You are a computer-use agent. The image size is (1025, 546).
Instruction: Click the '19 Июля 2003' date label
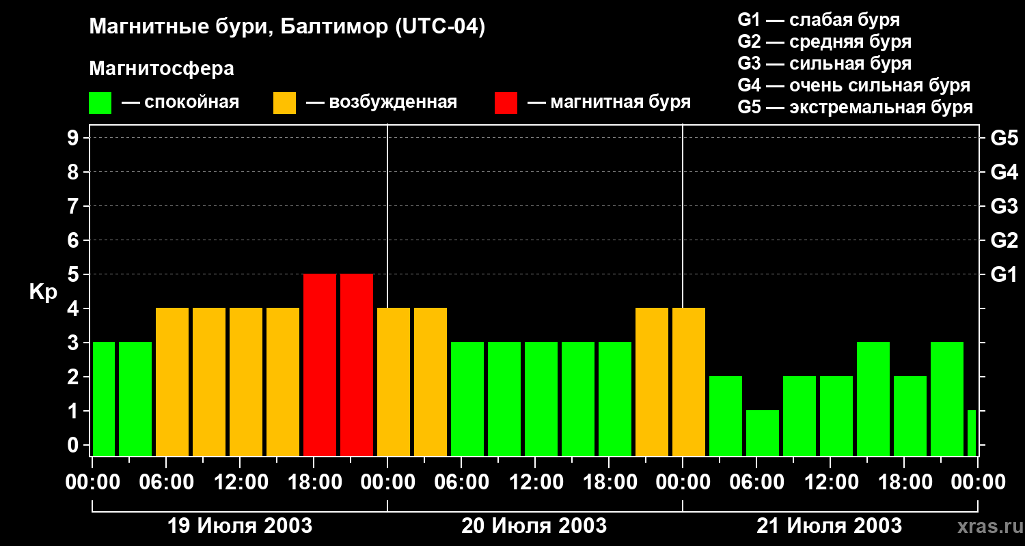click(240, 526)
